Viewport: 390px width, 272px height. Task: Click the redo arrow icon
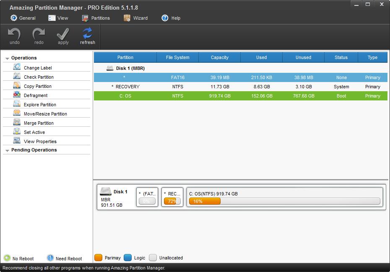click(39, 33)
